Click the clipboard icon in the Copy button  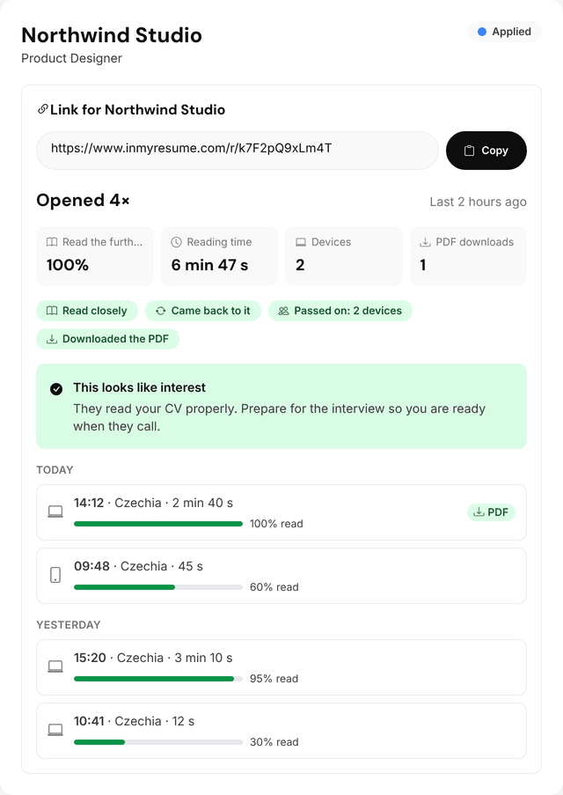[x=469, y=151]
